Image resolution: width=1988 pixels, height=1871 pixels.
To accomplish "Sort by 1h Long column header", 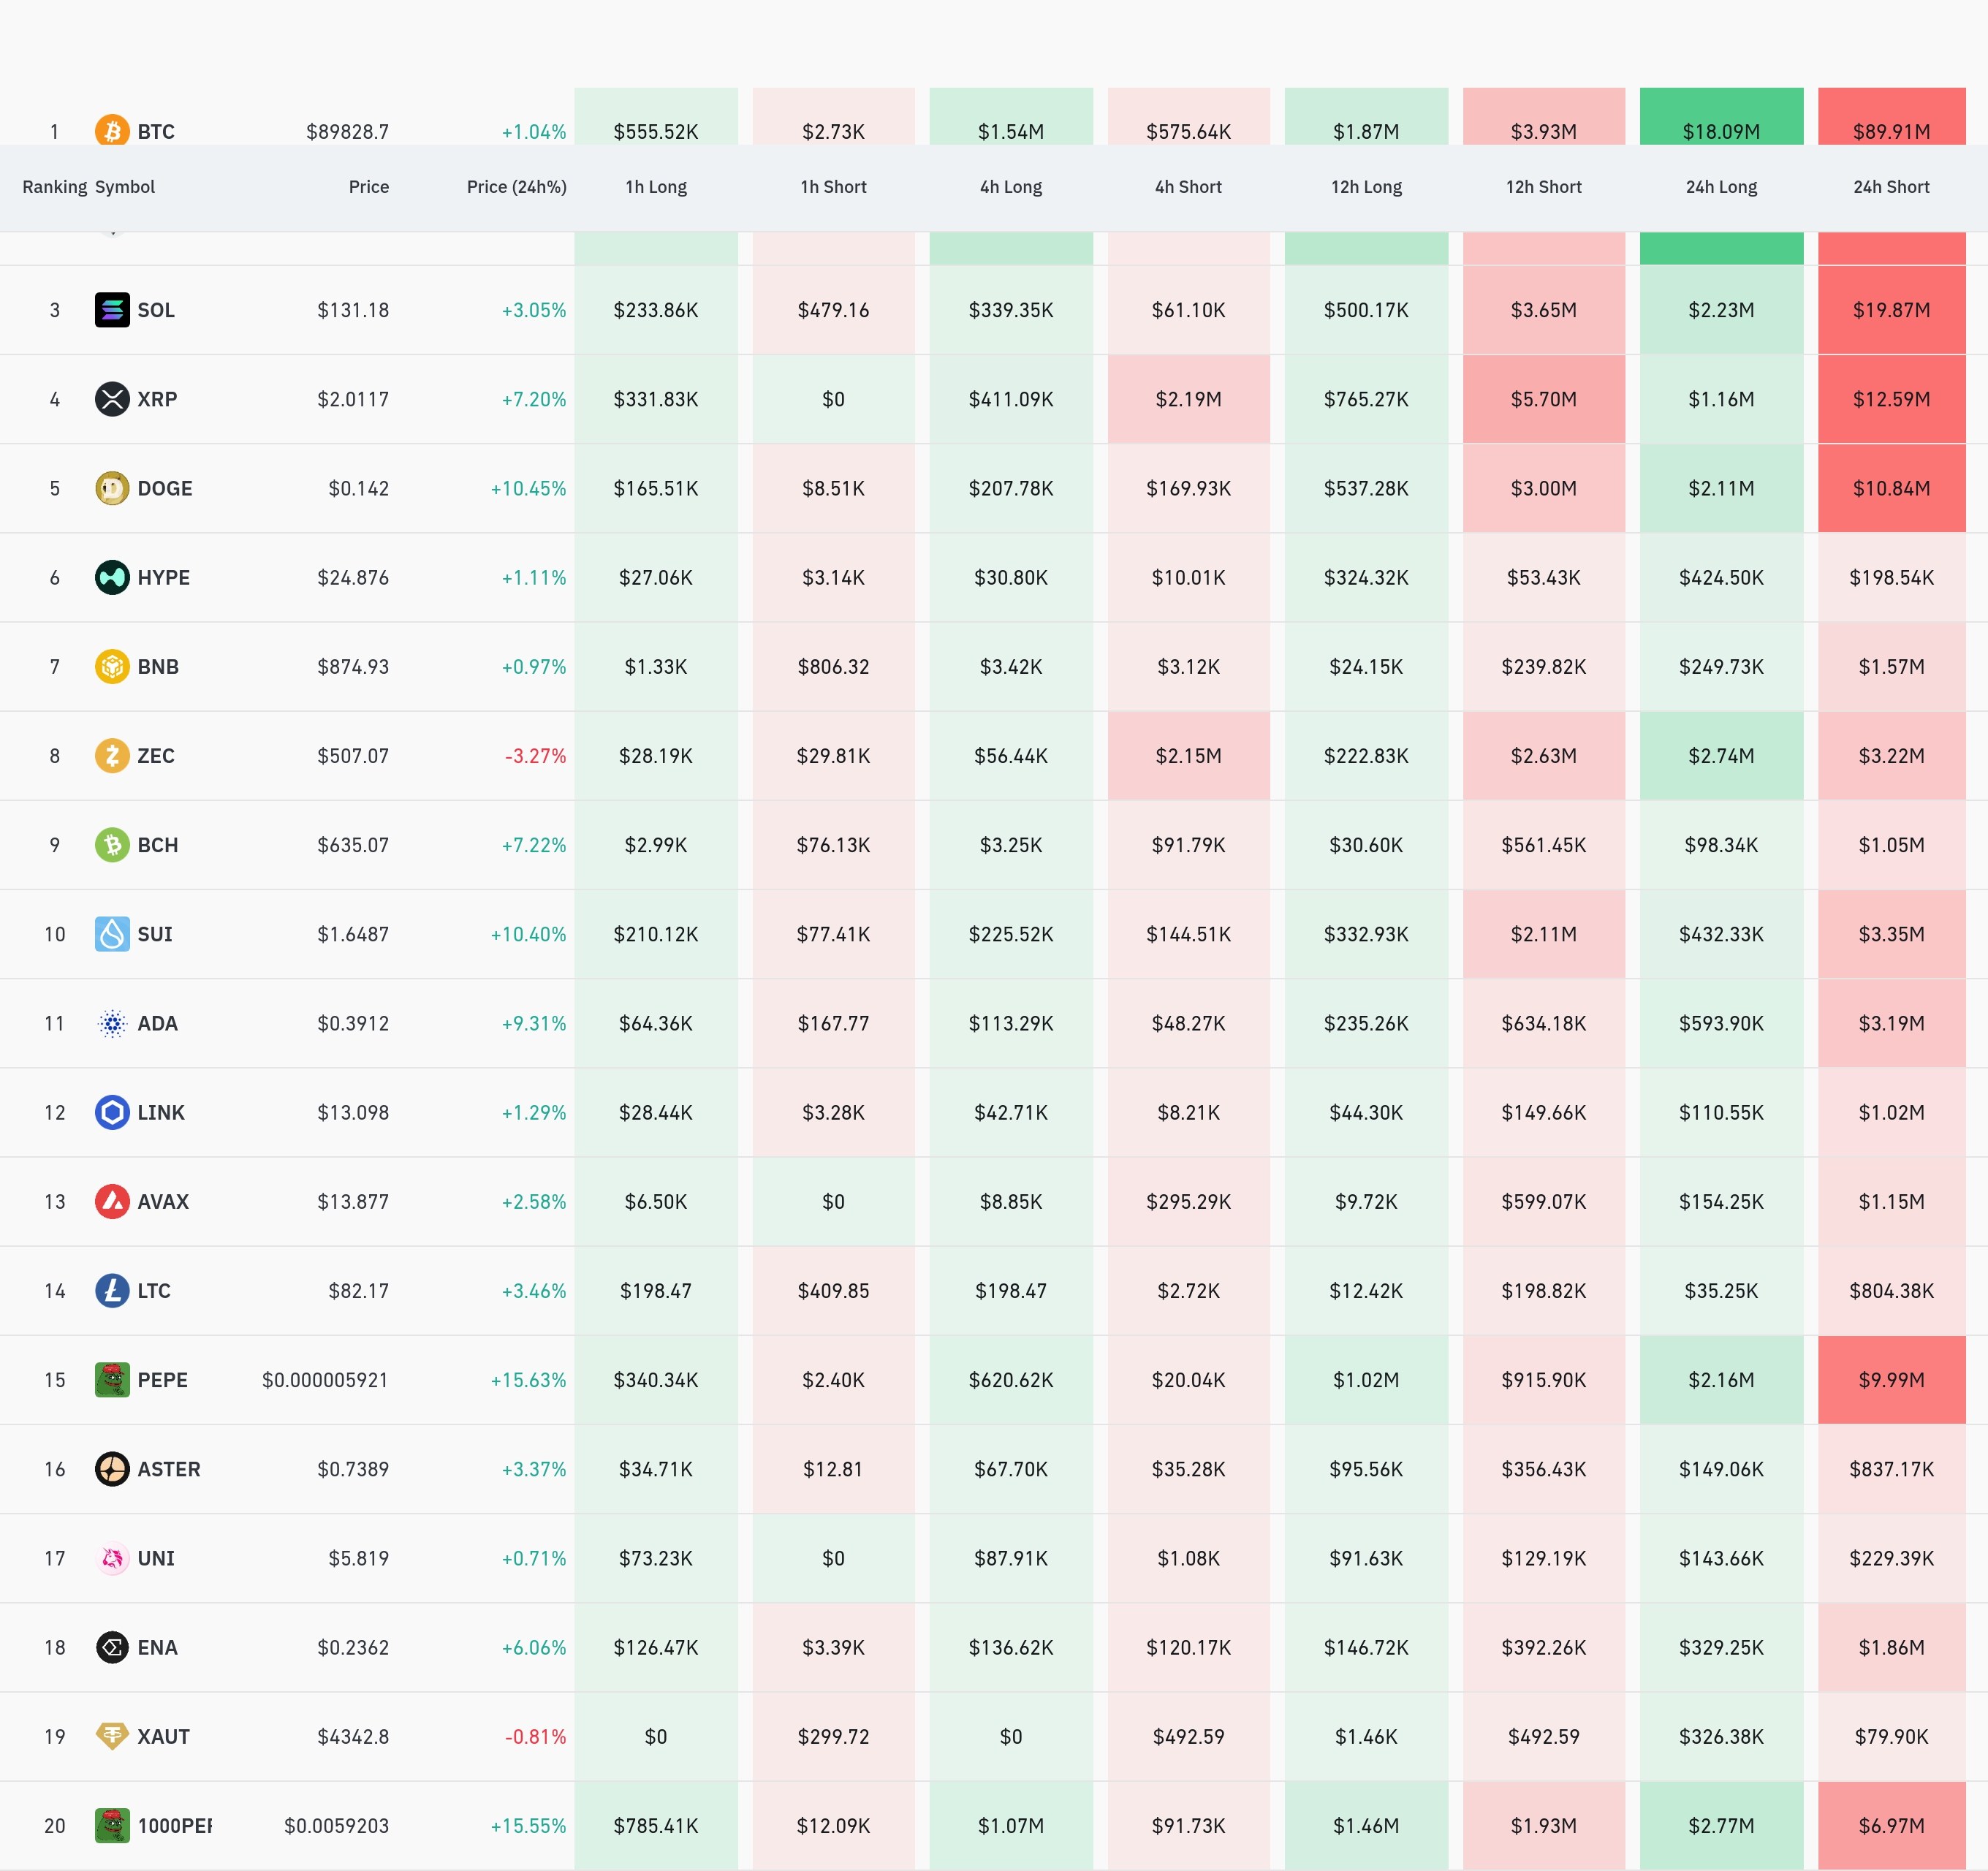I will tap(656, 187).
